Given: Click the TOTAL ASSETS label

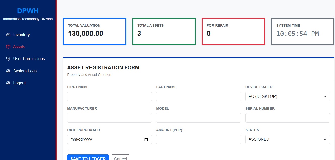Looking at the screenshot, I should 150,25.
